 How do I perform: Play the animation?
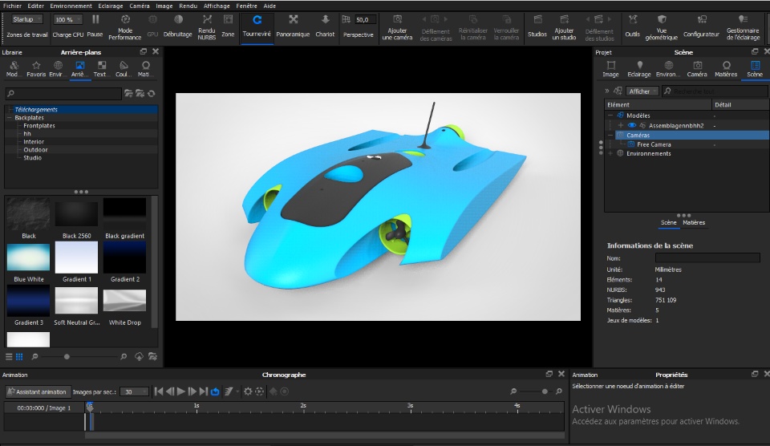(x=180, y=391)
